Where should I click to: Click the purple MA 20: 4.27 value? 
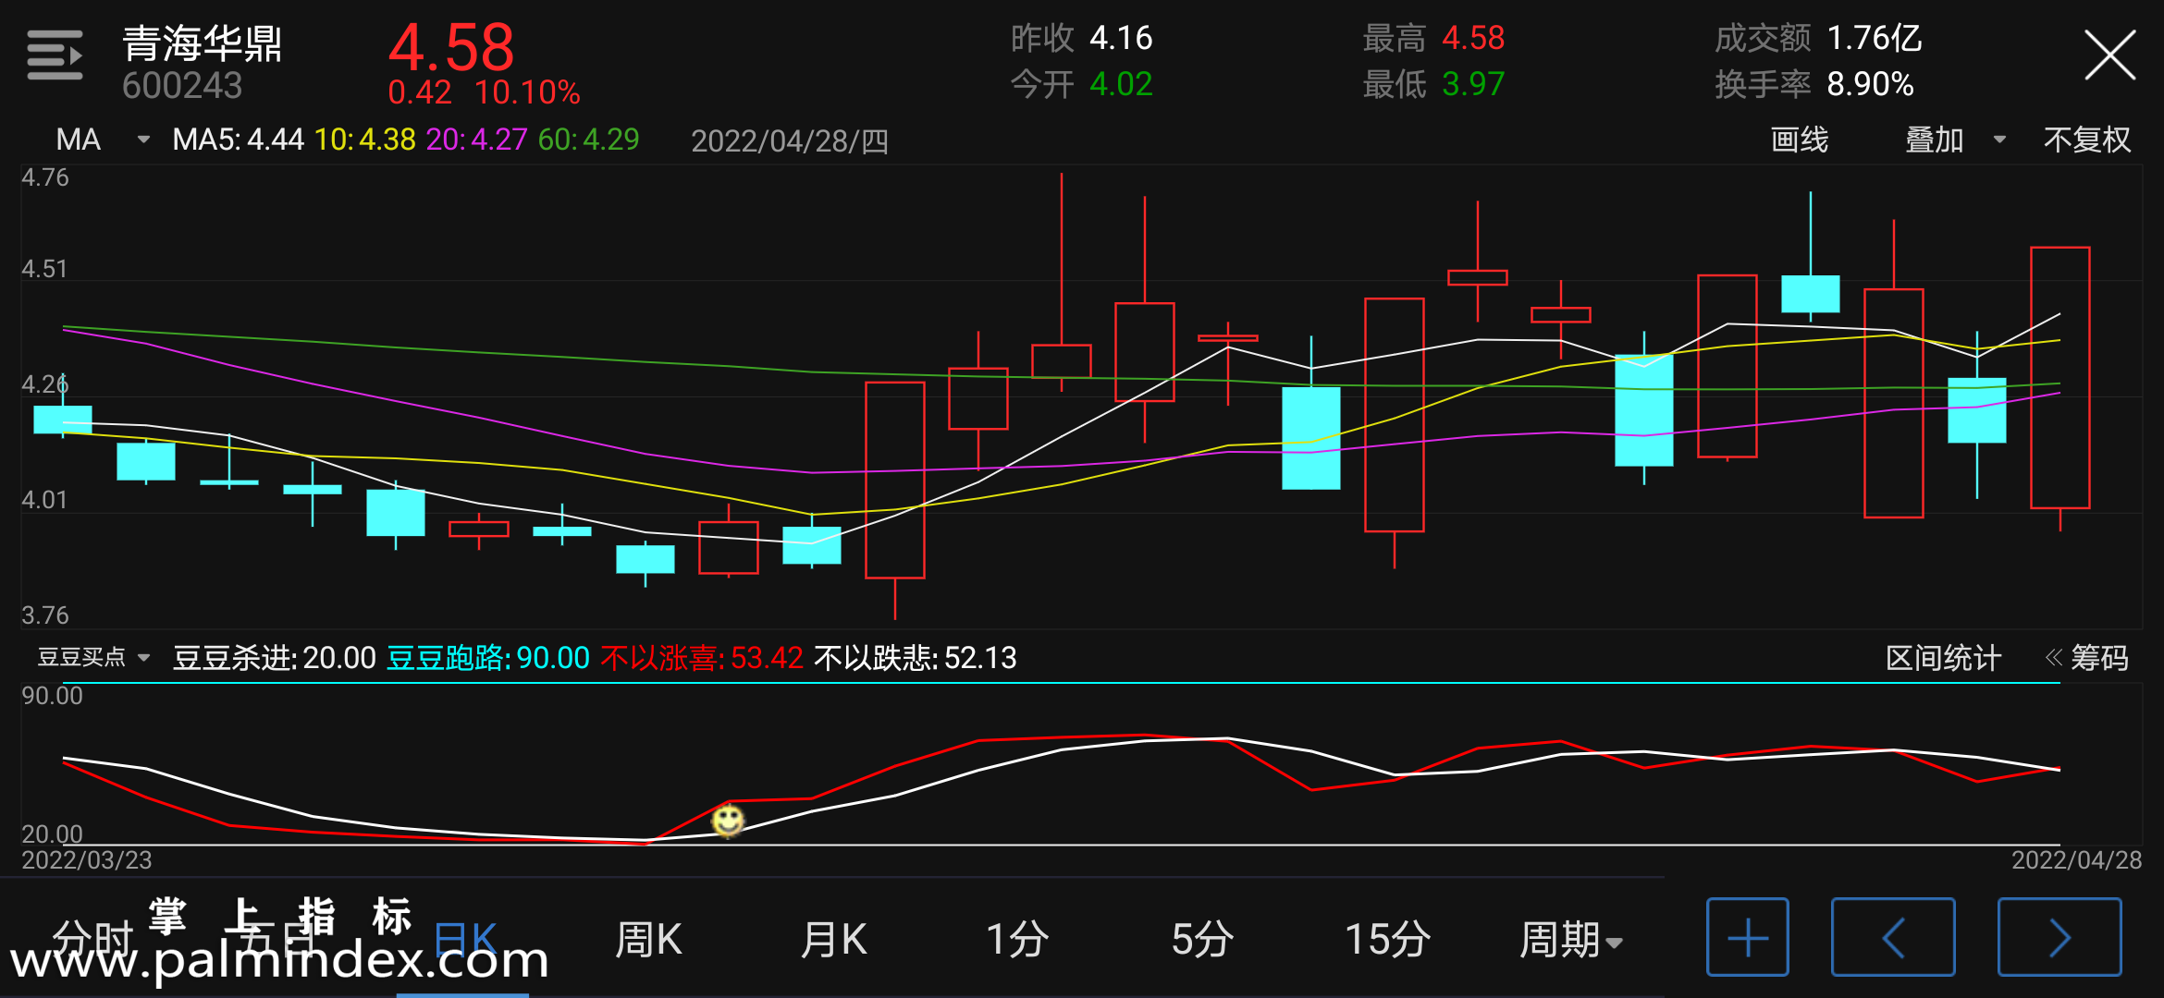coord(476,140)
